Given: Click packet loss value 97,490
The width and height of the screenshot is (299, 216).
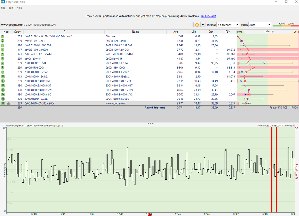Looking at the screenshot, I should [231, 59].
